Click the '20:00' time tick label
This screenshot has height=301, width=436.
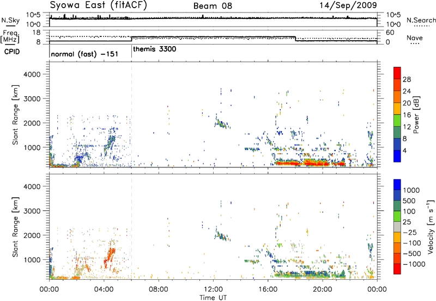(x=323, y=290)
